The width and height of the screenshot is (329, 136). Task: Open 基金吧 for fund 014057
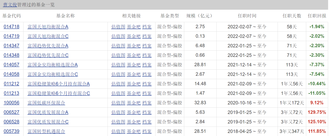(x=133, y=65)
